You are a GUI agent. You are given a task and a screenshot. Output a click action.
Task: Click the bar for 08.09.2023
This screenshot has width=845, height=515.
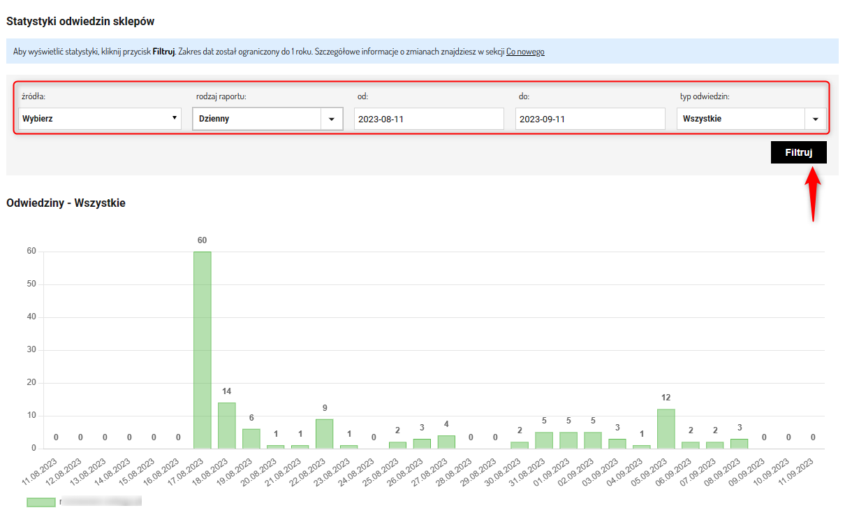pos(739,444)
